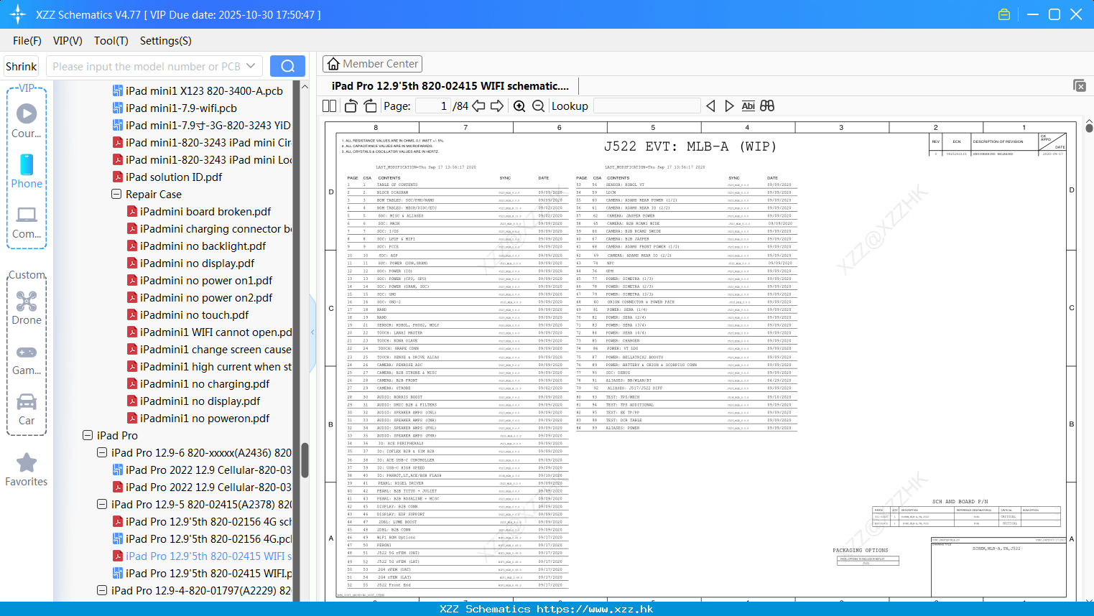Collapse iPad Pro 12.9-4-820-01797(A2229) node
The height and width of the screenshot is (616, 1094).
tap(102, 591)
